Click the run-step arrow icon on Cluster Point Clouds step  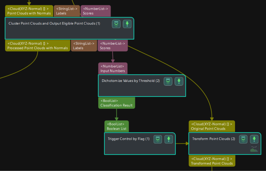point(127,24)
